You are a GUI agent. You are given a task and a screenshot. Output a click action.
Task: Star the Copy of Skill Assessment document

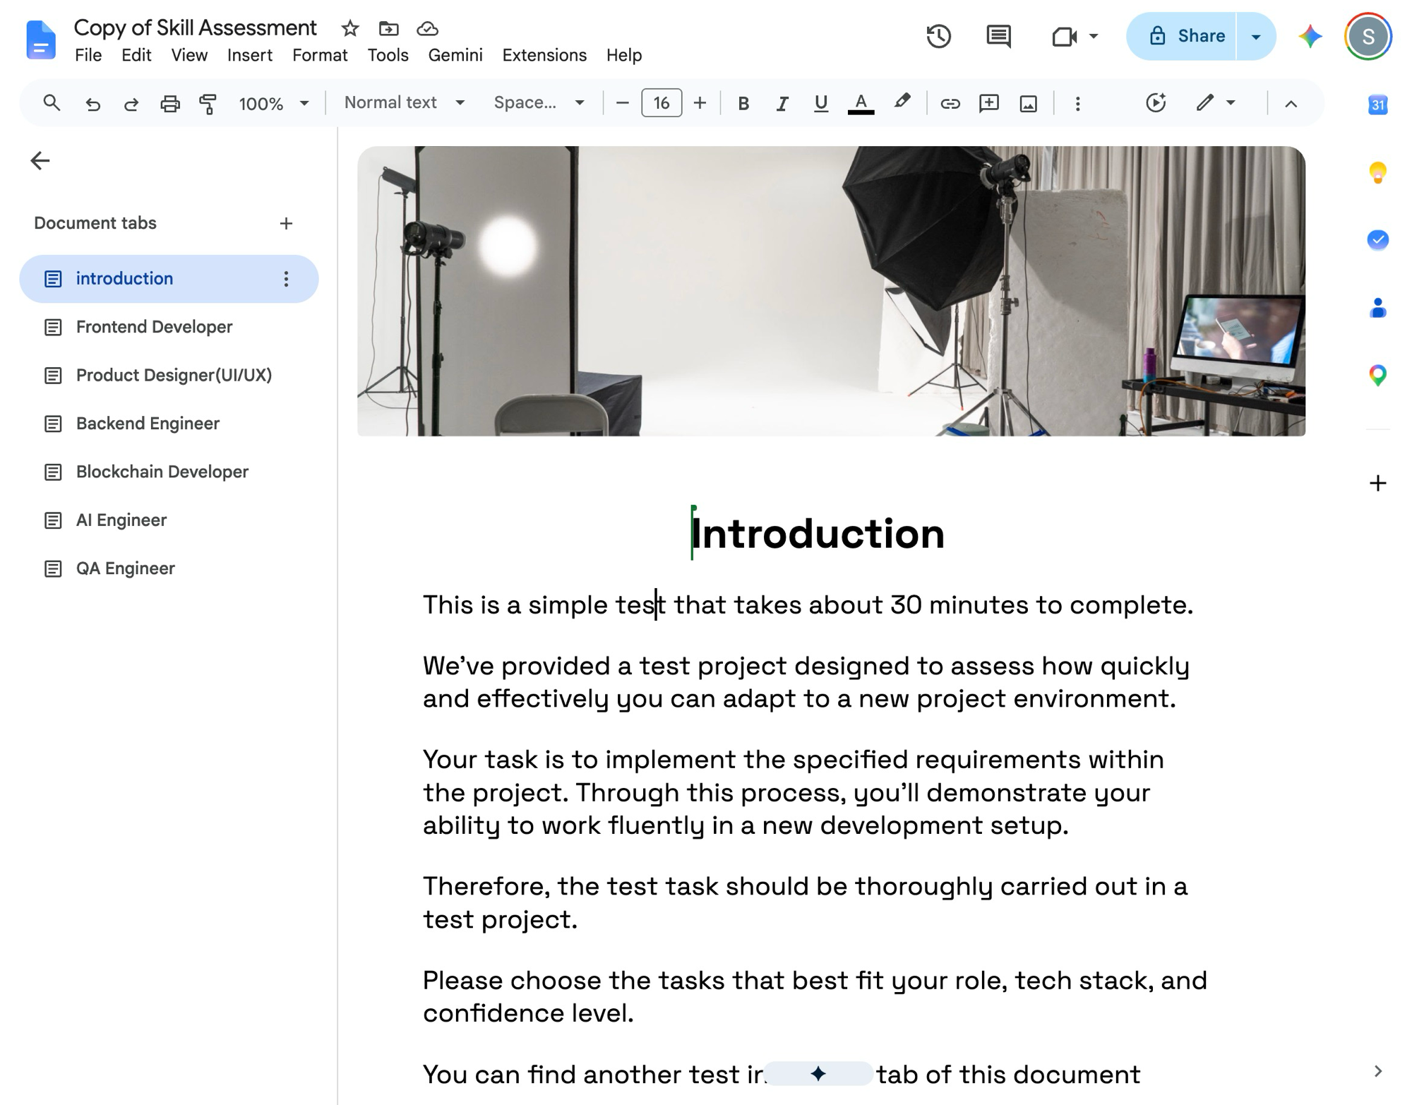(349, 28)
